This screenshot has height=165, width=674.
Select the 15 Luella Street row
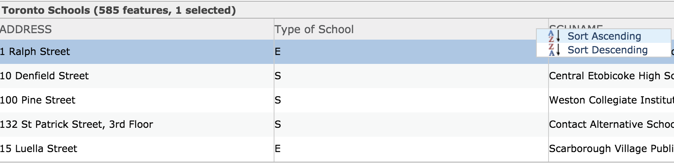(337, 148)
